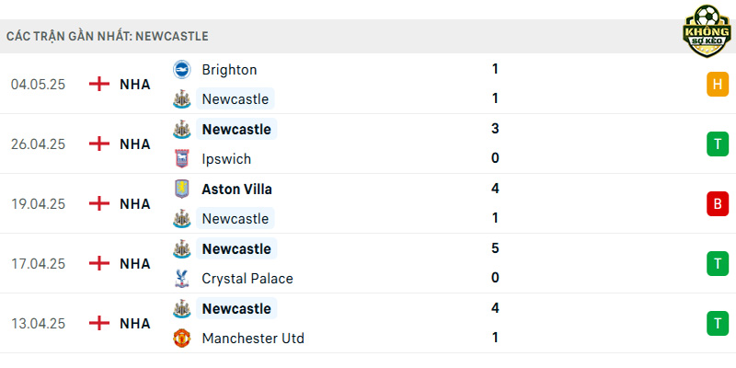
Task: Click the red B loss result badge
Action: [x=718, y=203]
